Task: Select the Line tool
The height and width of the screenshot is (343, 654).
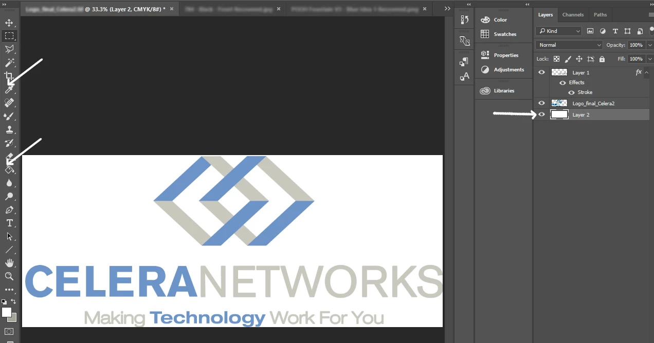Action: pos(9,250)
